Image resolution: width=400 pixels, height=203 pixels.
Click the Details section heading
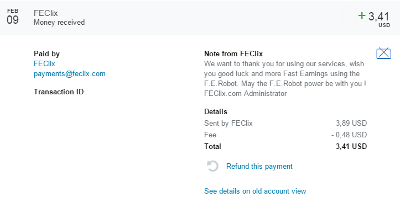point(216,111)
